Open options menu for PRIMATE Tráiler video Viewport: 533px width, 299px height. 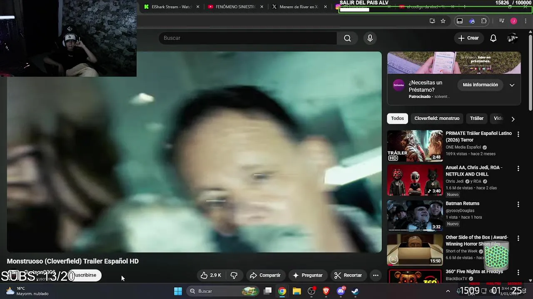coord(518,134)
